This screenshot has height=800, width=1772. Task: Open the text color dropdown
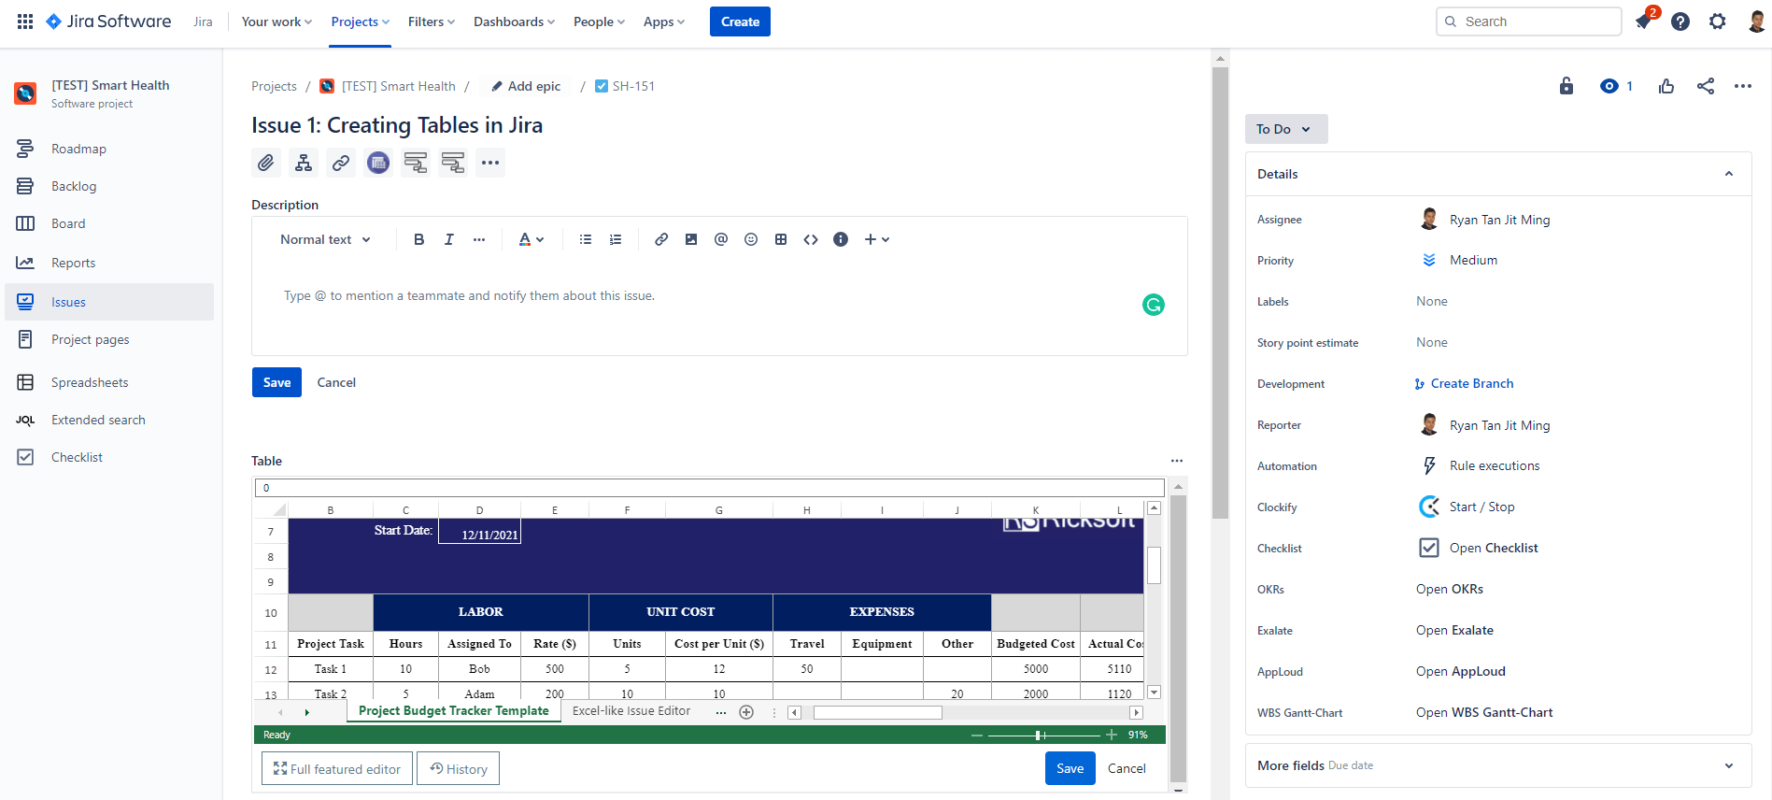pos(532,239)
